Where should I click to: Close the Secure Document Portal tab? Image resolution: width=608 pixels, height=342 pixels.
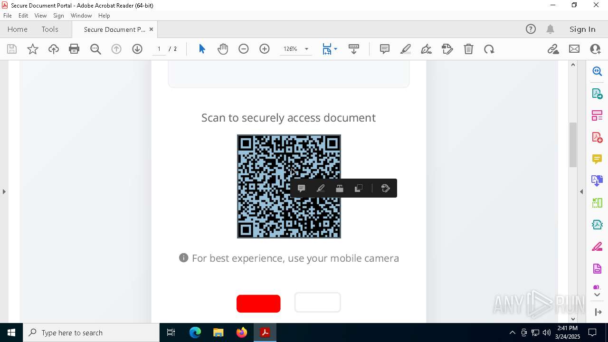pos(151,29)
